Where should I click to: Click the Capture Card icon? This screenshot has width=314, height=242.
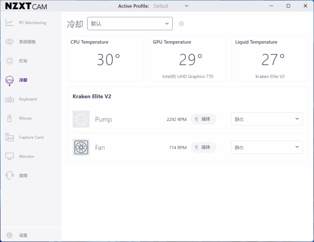click(x=10, y=137)
